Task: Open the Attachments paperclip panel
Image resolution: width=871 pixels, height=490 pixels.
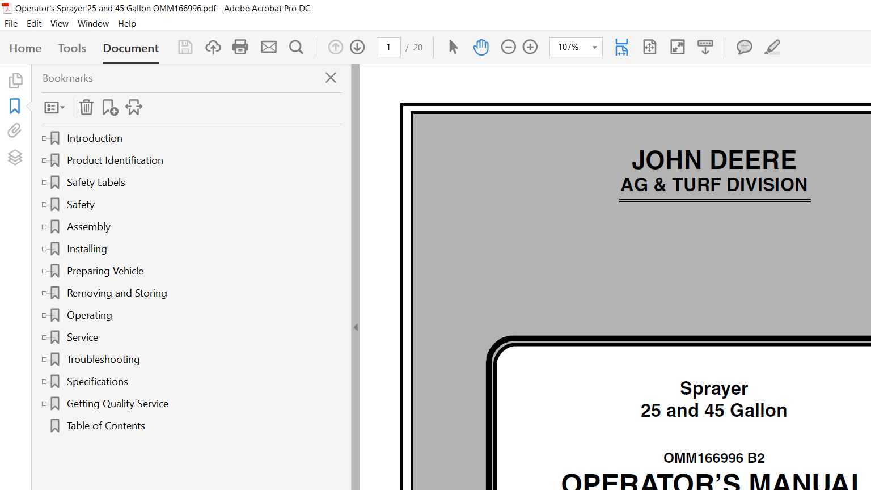Action: pyautogui.click(x=15, y=131)
